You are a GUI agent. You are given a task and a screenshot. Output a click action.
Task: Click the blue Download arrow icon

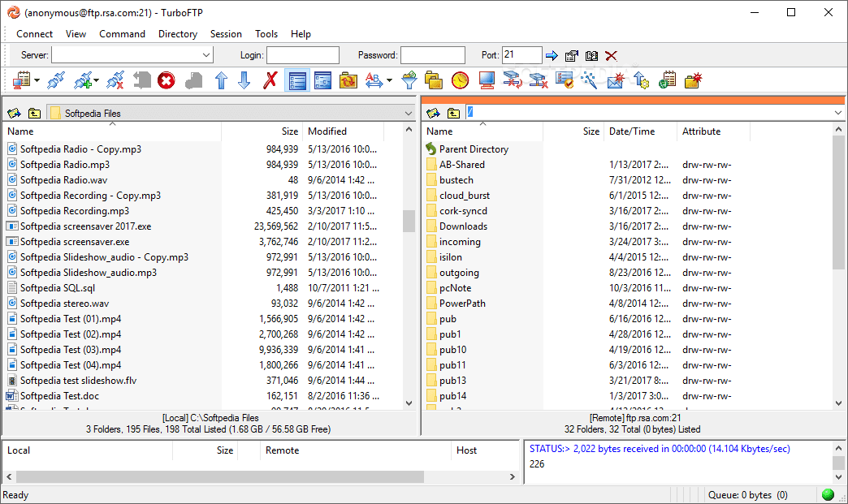[244, 81]
